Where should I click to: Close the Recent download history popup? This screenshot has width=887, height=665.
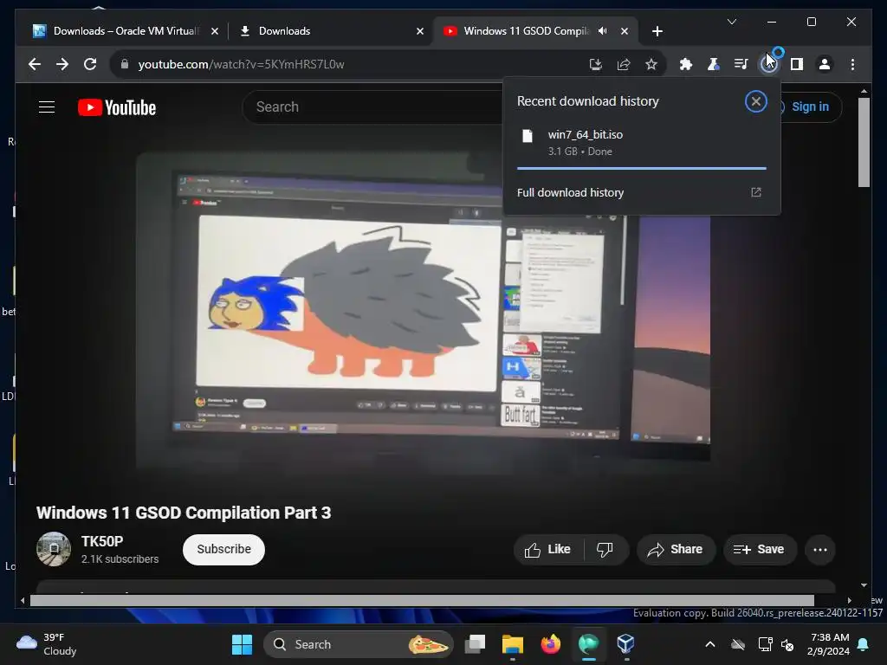tap(755, 102)
